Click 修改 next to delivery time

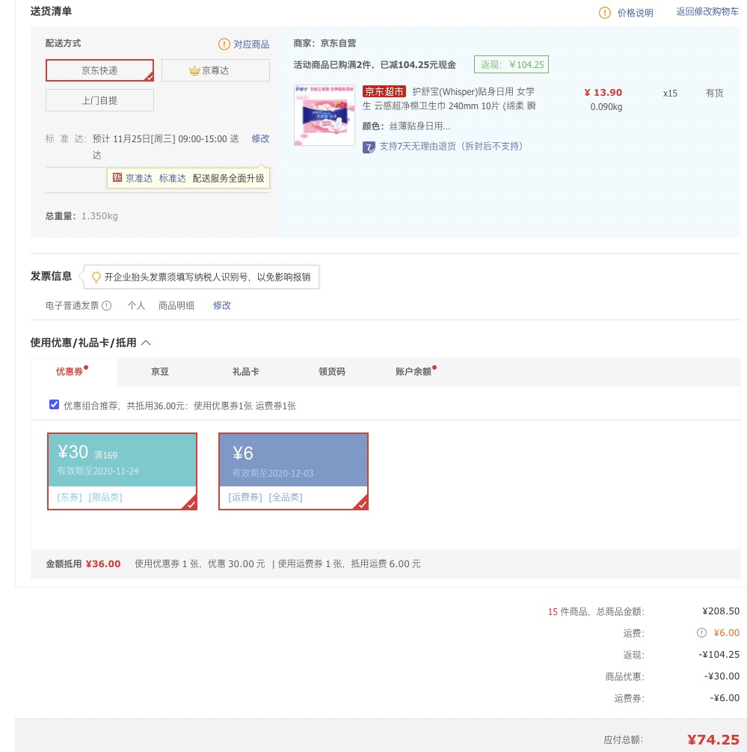point(260,138)
